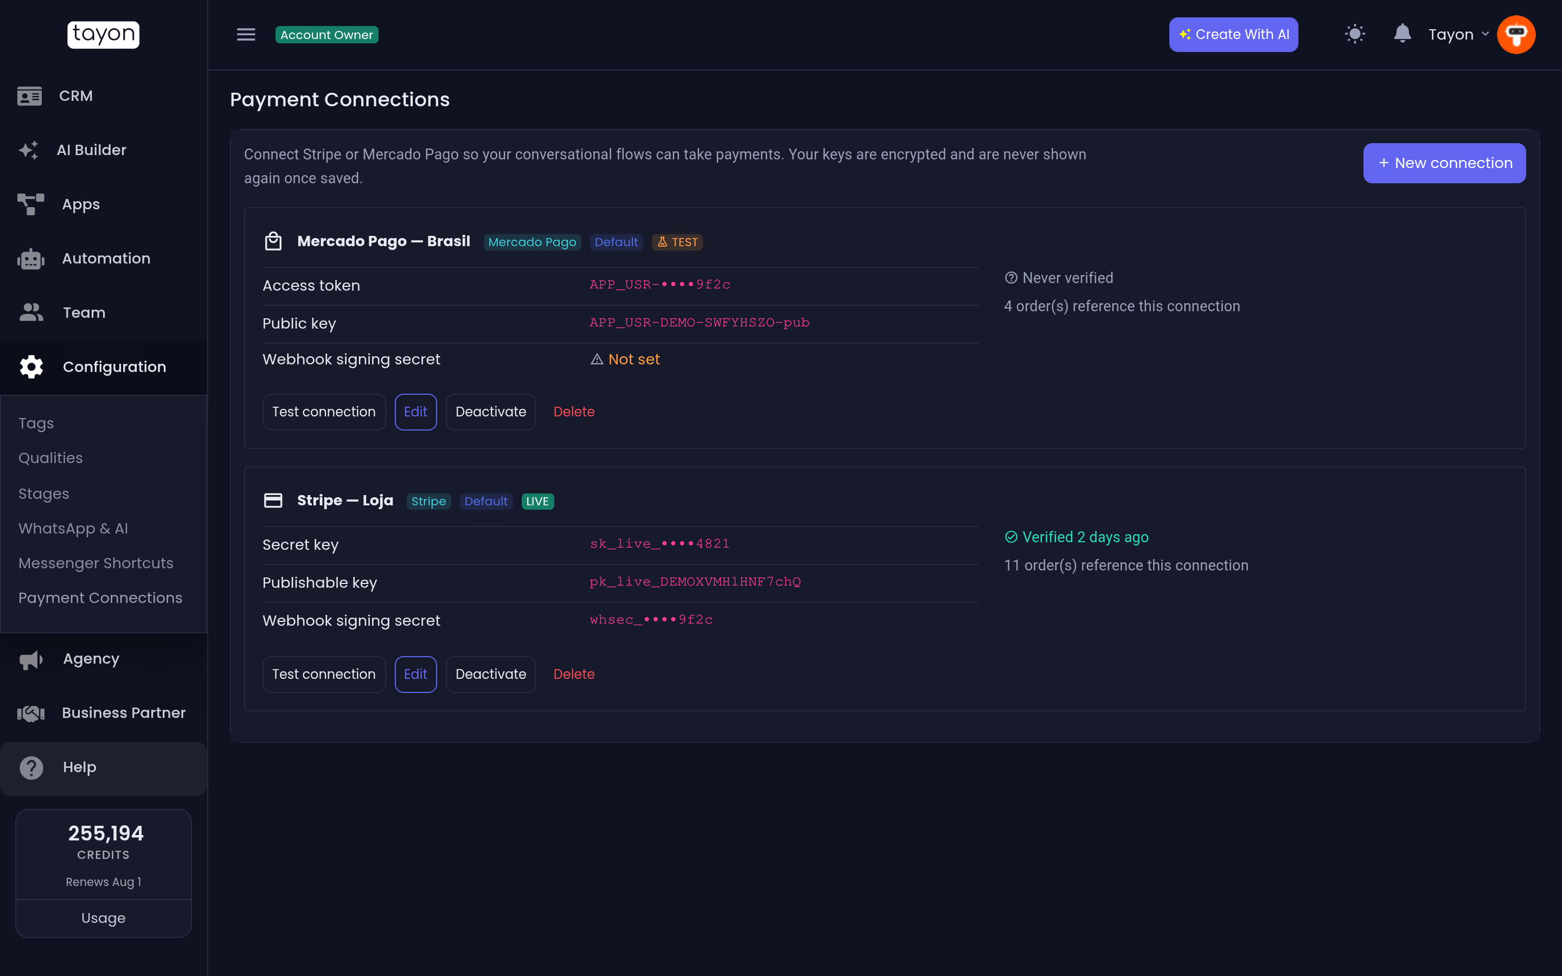1562x976 pixels.
Task: Delete the Stripe — Loja connection
Action: click(574, 675)
